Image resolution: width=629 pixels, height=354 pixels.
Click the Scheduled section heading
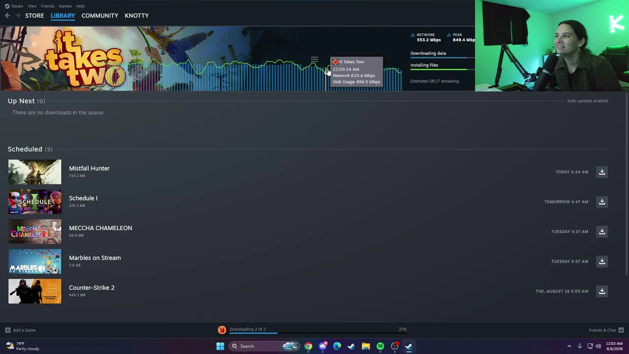click(x=25, y=149)
